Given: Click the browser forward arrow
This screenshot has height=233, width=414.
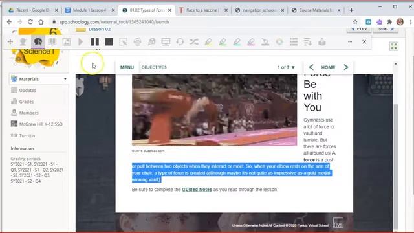Looking at the screenshot, I should coord(20,22).
